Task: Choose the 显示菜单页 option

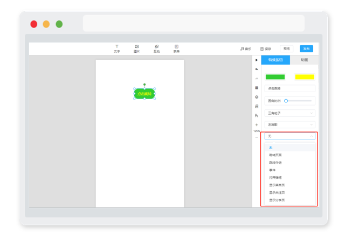Action: point(290,185)
